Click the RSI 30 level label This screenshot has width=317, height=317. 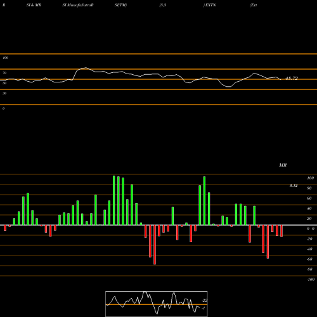[4, 93]
